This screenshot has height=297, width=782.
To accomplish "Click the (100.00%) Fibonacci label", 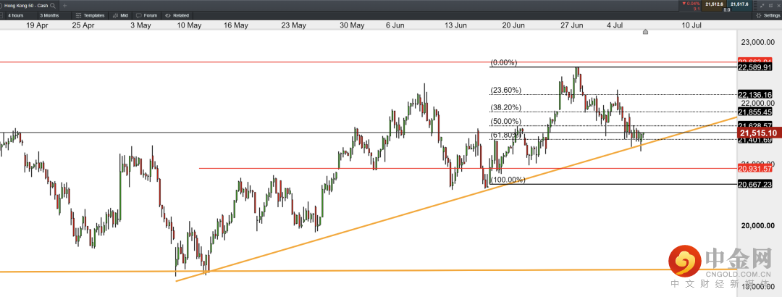I will pos(508,180).
